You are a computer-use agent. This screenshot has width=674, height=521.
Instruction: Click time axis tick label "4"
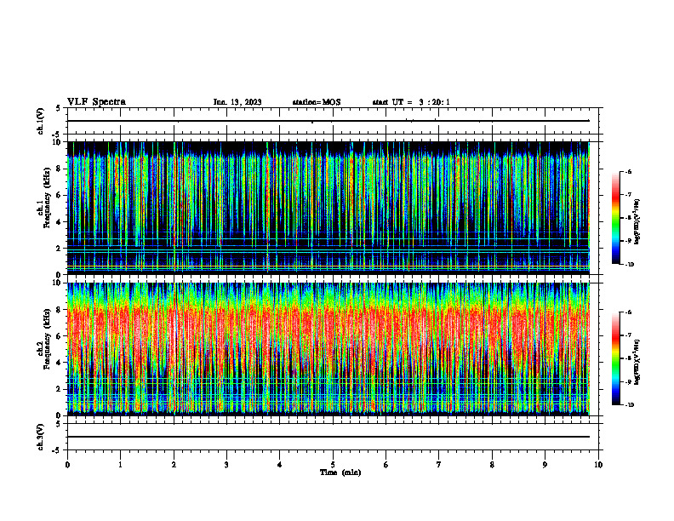[280, 465]
